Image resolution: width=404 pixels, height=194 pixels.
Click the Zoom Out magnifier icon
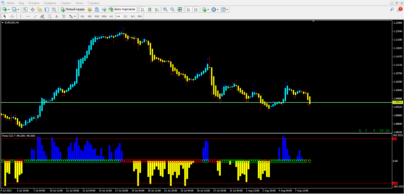tap(172, 9)
